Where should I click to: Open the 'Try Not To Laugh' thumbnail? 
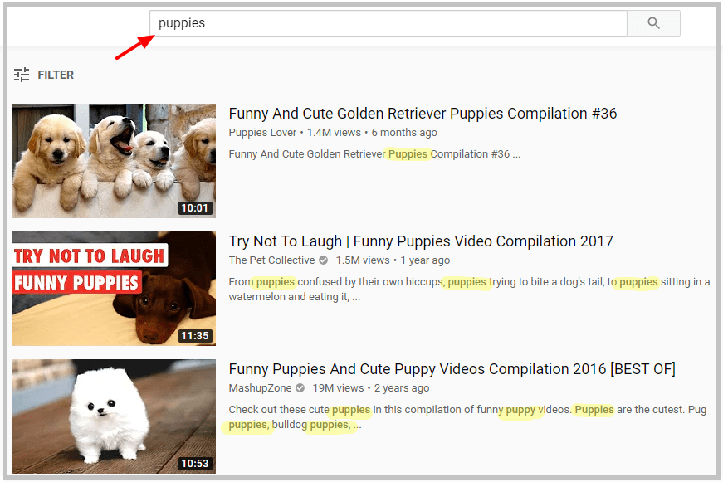point(114,289)
